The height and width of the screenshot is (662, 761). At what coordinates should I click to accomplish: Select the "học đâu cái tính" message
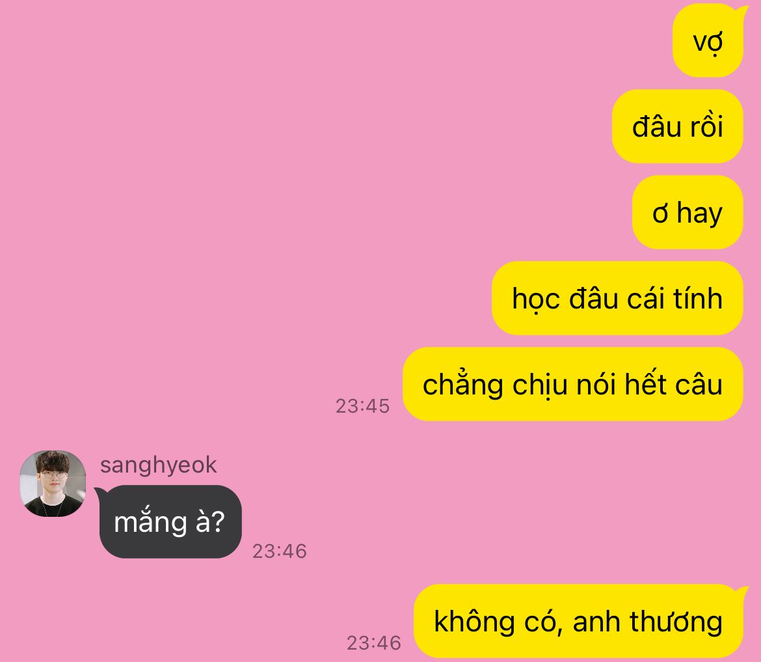[x=617, y=298]
